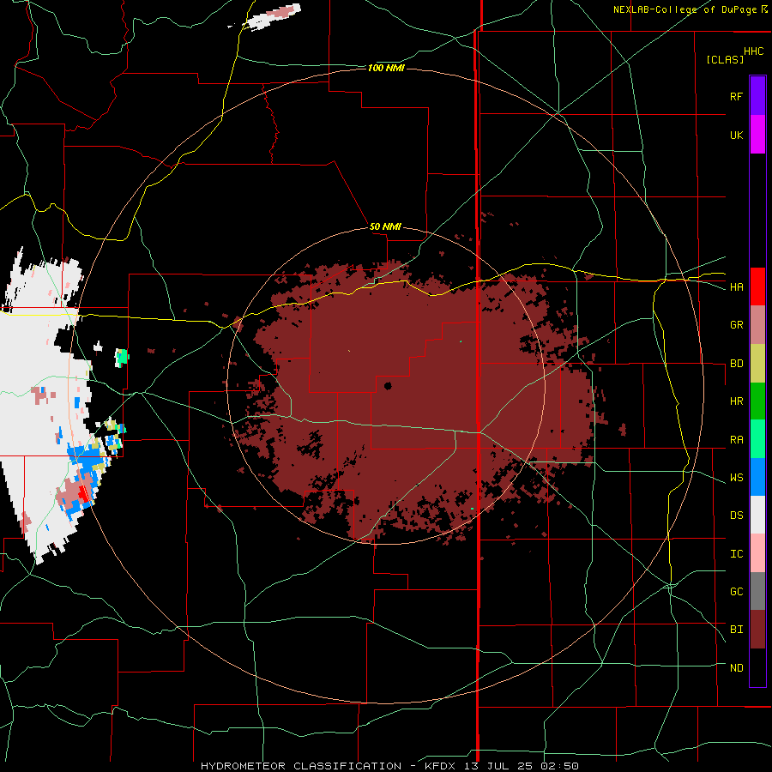This screenshot has width=772, height=772.
Task: Click the brown BI legend swatch
Action: (x=757, y=630)
